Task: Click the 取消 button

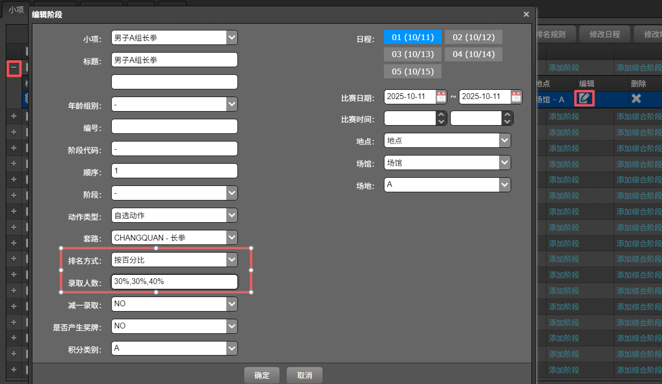Action: (304, 375)
